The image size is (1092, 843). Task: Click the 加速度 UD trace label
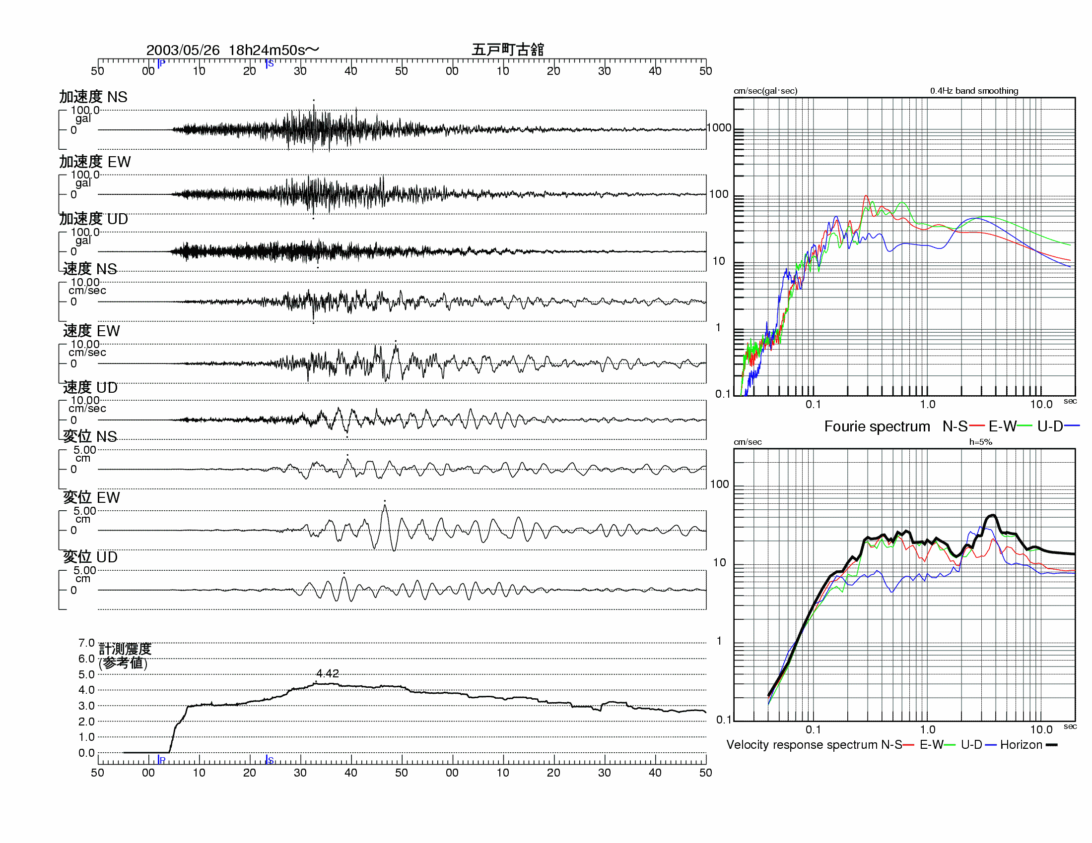pyautogui.click(x=93, y=219)
